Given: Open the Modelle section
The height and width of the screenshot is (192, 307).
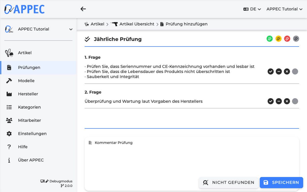Looking at the screenshot, I should 26,81.
